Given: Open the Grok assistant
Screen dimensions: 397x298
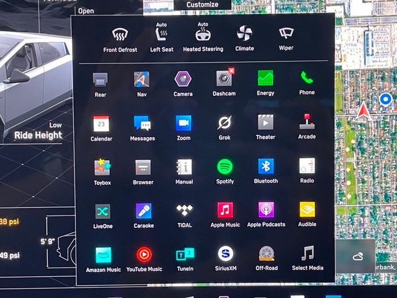Looking at the screenshot, I should (225, 127).
